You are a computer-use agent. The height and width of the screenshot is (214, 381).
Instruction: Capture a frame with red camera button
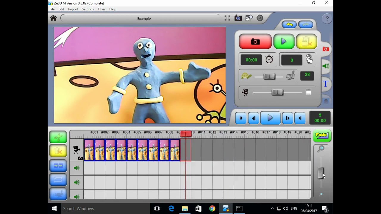[x=255, y=42]
